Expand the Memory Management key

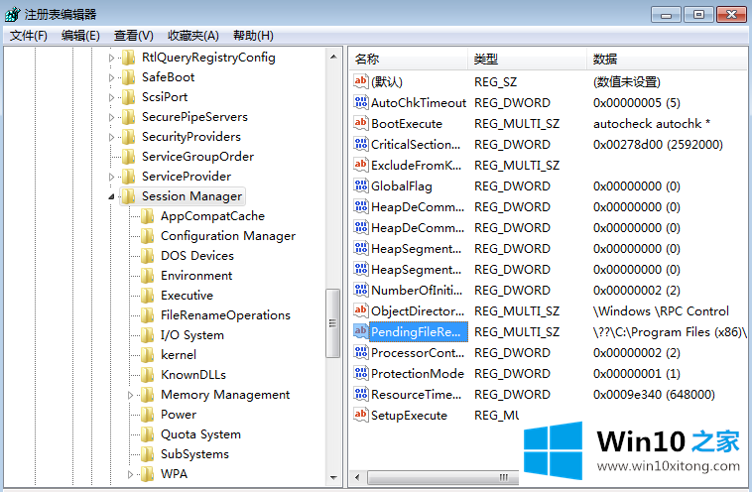(131, 395)
